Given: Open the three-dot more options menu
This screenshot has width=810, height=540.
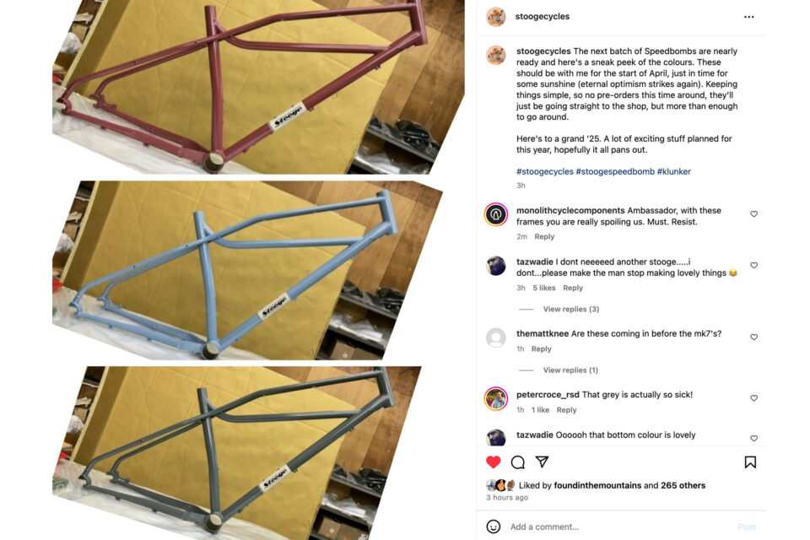Looking at the screenshot, I should [x=749, y=17].
